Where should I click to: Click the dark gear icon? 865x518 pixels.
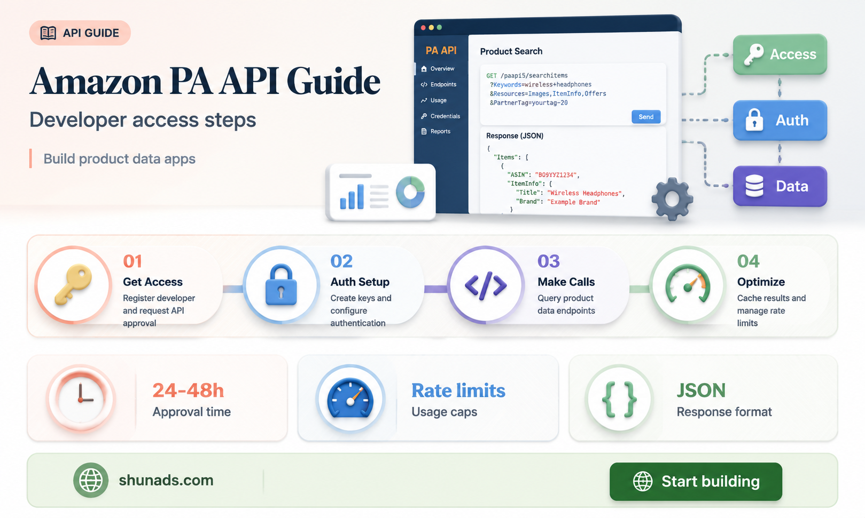(672, 199)
